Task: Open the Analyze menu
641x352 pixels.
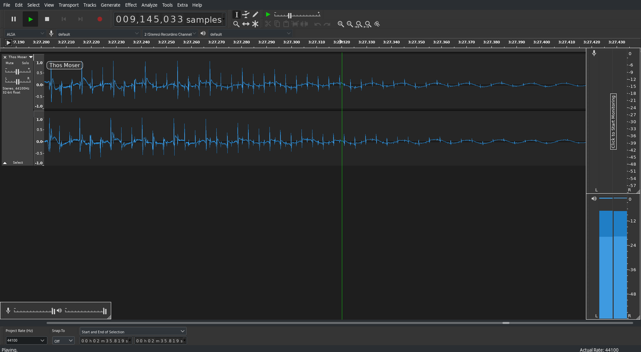Action: pos(149,5)
